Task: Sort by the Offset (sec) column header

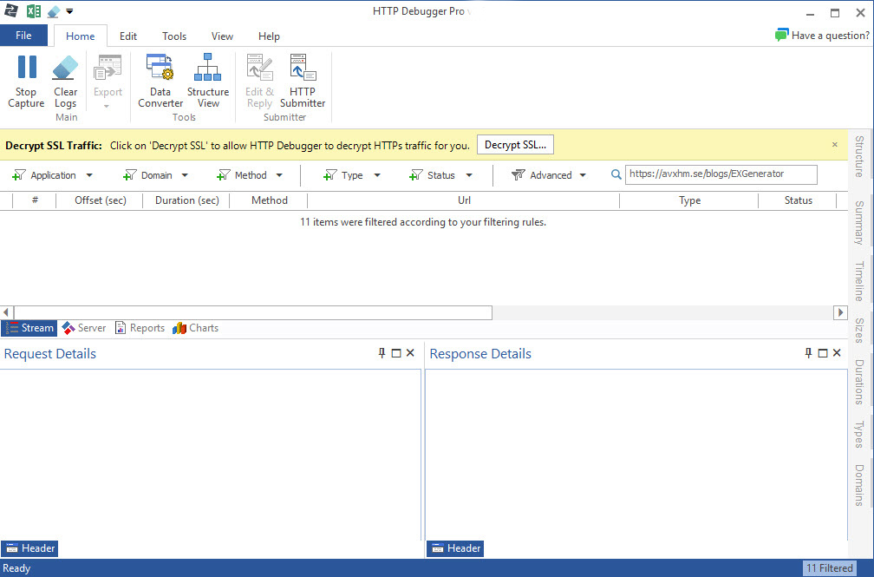Action: (x=101, y=200)
